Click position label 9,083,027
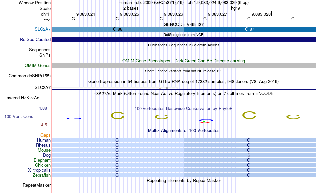Image resolution: width=316 pixels, height=193 pixels. coord(218,14)
